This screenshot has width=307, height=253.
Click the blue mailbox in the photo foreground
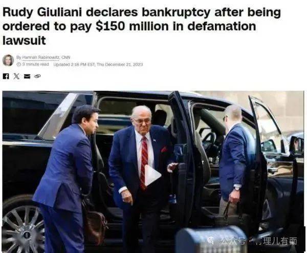click(210, 240)
